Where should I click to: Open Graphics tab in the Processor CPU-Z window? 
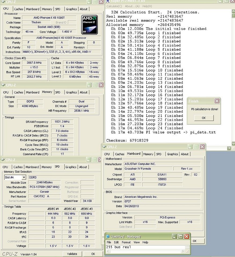(71, 9)
